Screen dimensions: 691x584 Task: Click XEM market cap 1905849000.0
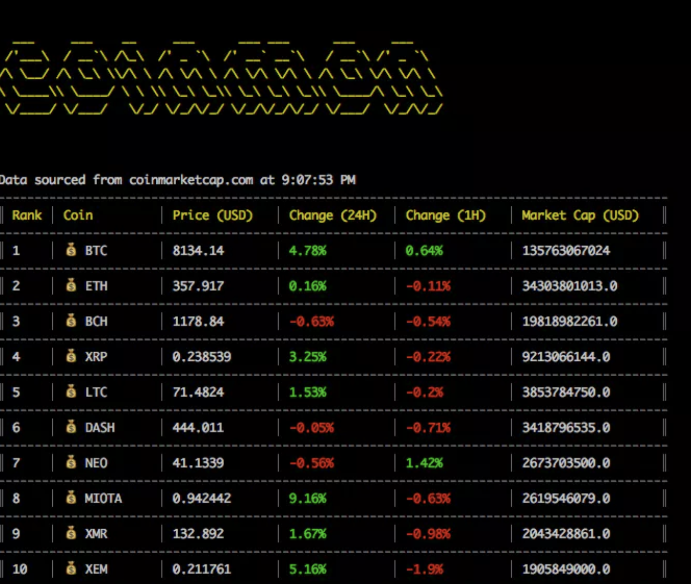coord(566,569)
